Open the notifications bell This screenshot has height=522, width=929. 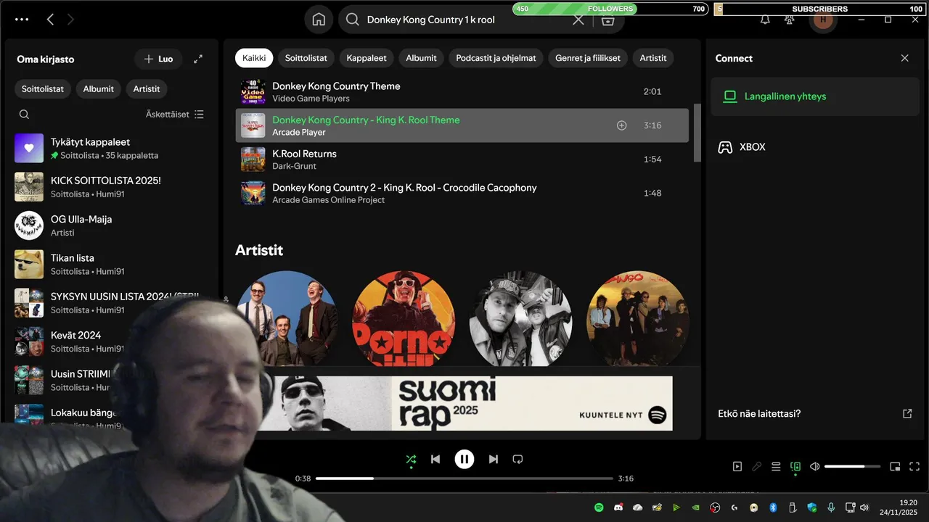click(765, 20)
